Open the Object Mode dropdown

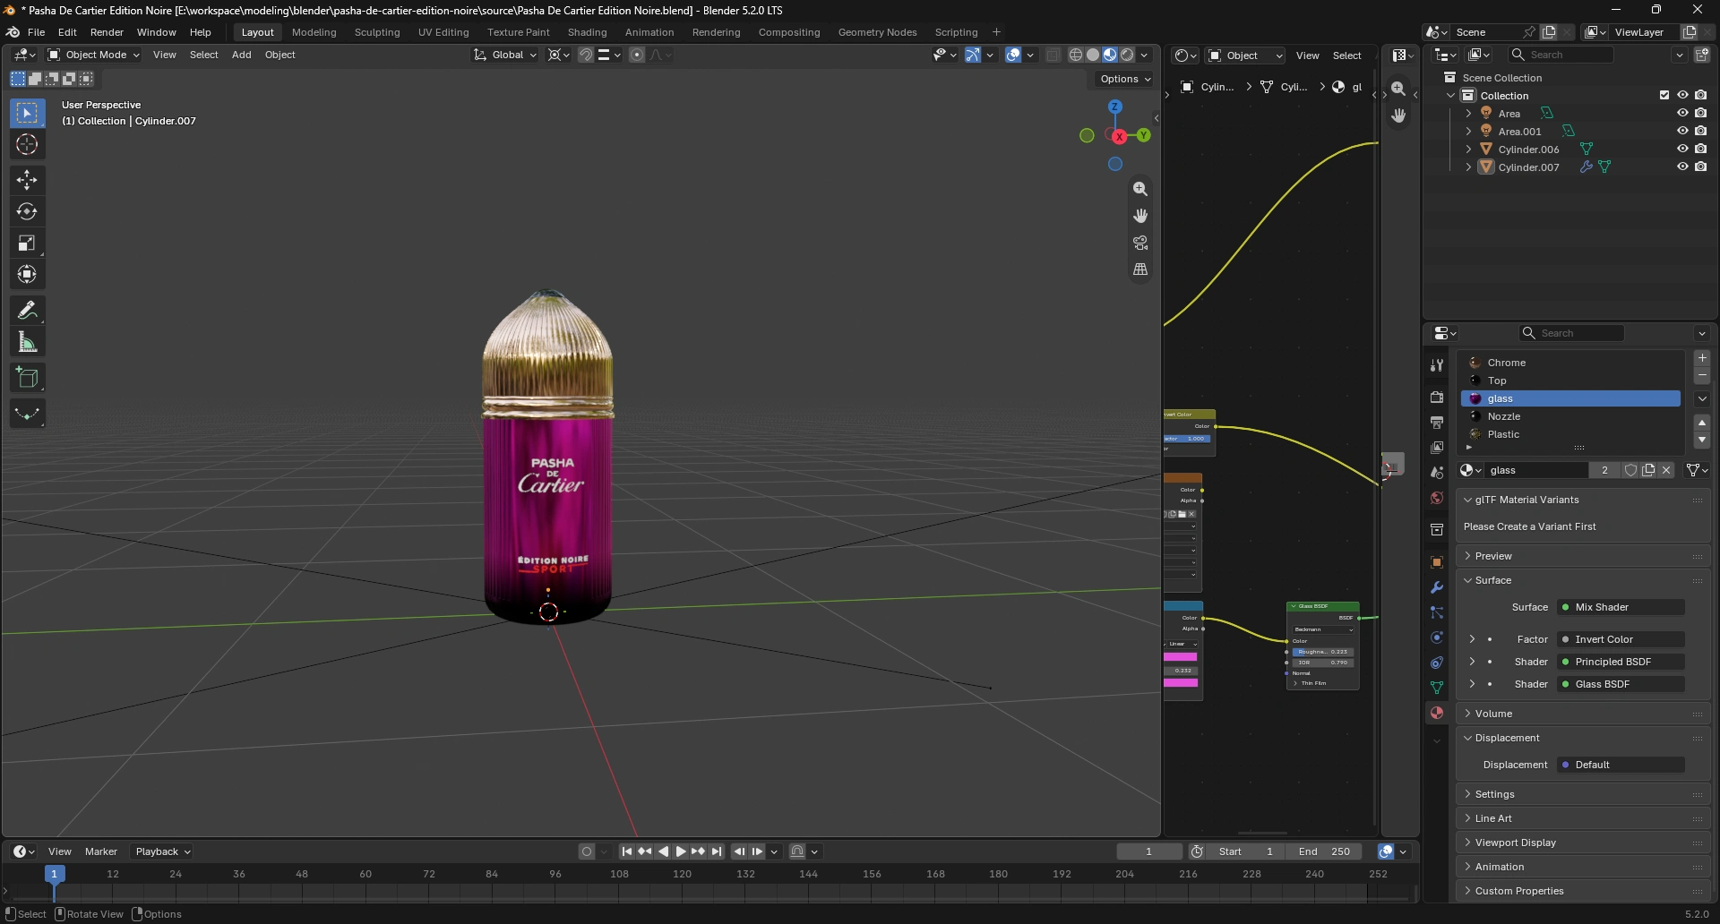[94, 55]
